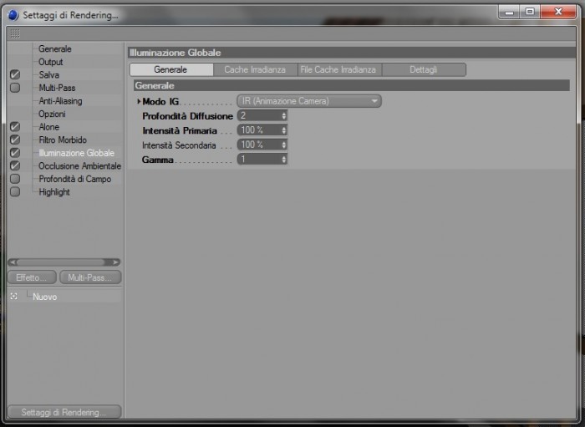Screen dimensions: 585x427
Task: Switch to the Dettagli tab
Action: 424,69
